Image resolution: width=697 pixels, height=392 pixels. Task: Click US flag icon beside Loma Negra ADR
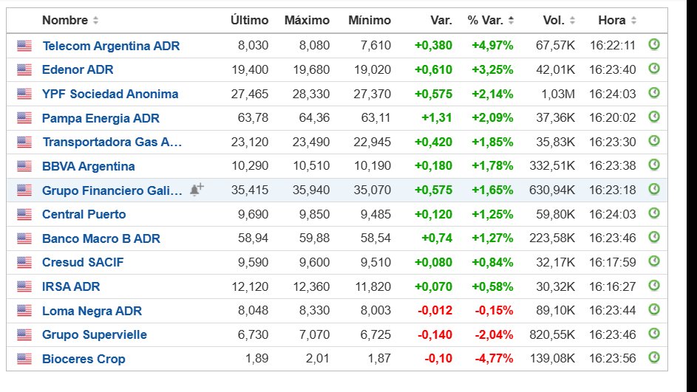click(x=24, y=311)
